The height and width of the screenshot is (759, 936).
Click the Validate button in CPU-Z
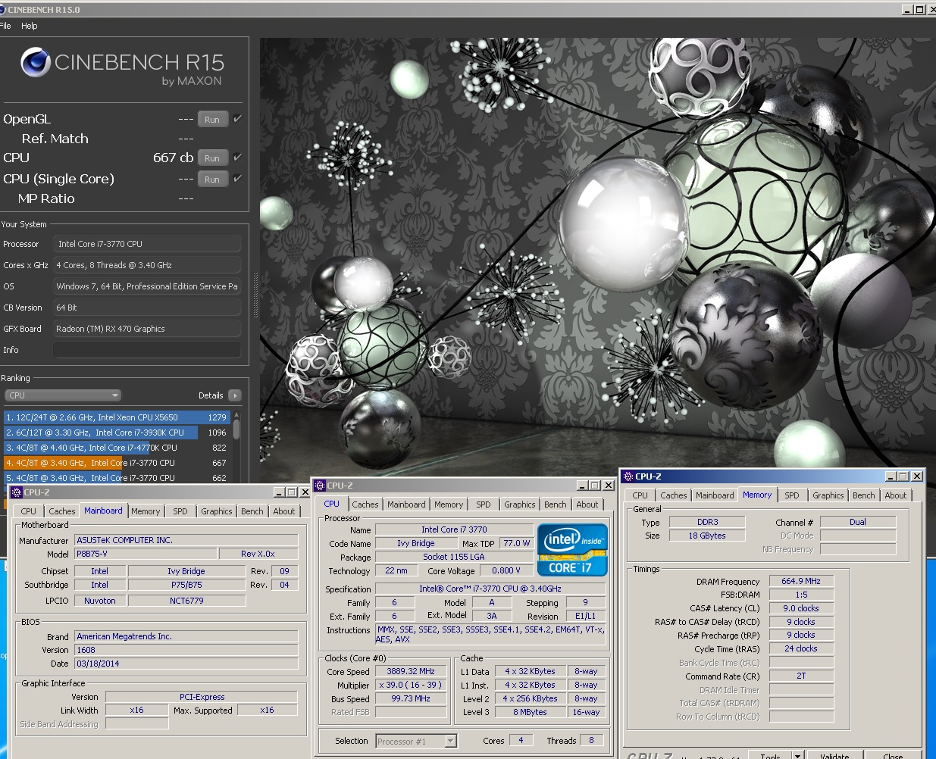(834, 755)
